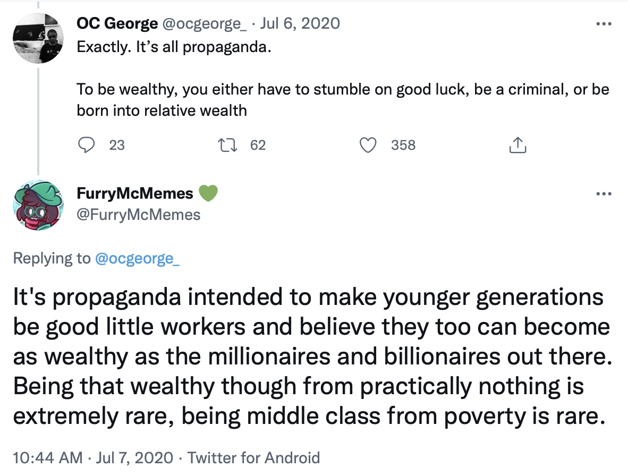Viewport: 628px width, 476px height.
Task: Click the Twitter for Android source label
Action: pyautogui.click(x=254, y=457)
